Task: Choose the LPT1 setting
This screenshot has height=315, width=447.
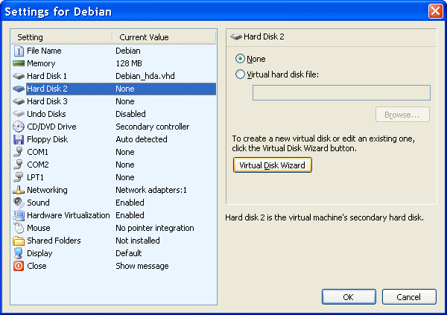Action: click(x=114, y=177)
